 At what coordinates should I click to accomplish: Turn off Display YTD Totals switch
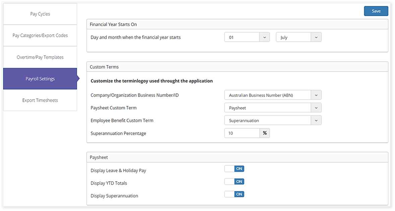pos(234,182)
